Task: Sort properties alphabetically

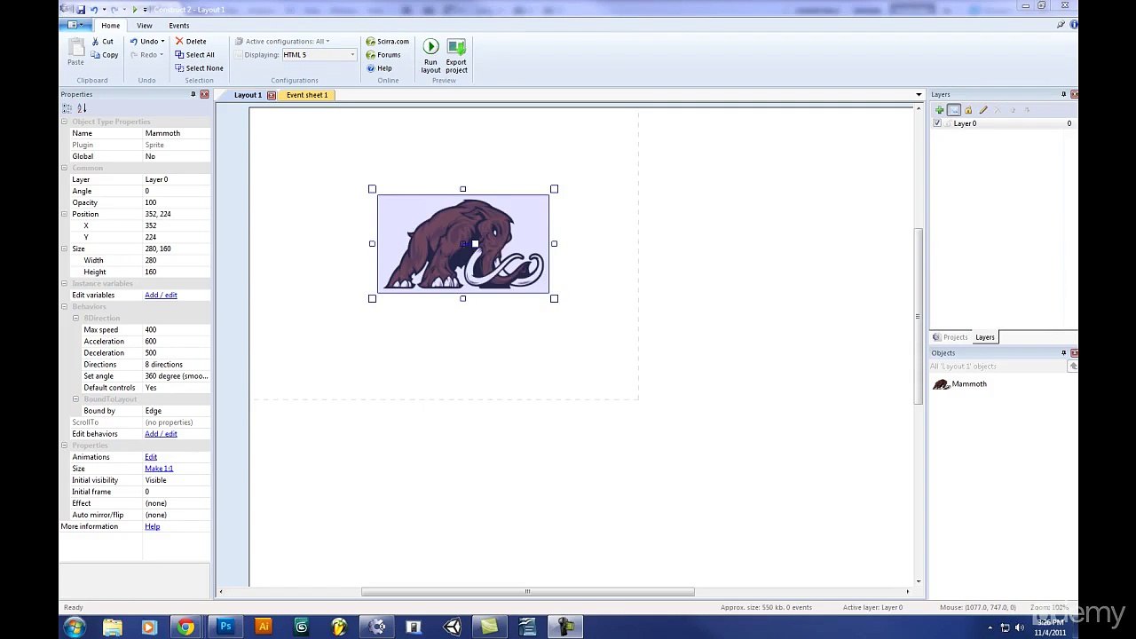Action: [82, 108]
